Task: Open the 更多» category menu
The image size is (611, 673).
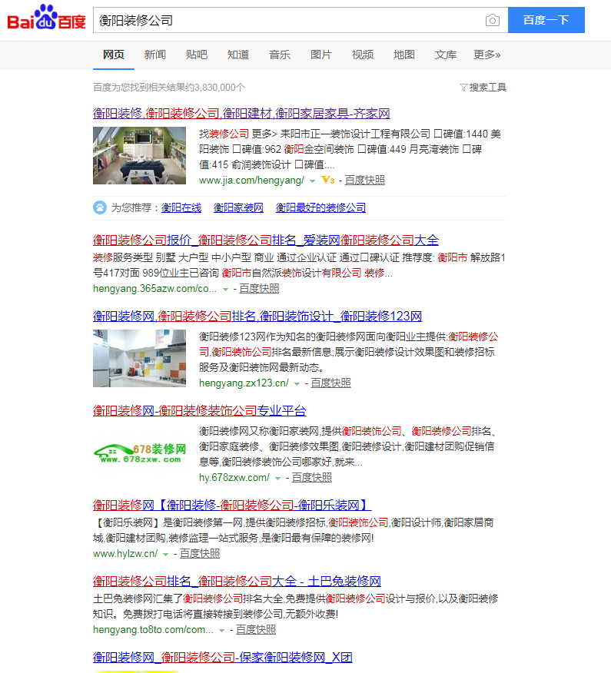Action: click(x=486, y=55)
